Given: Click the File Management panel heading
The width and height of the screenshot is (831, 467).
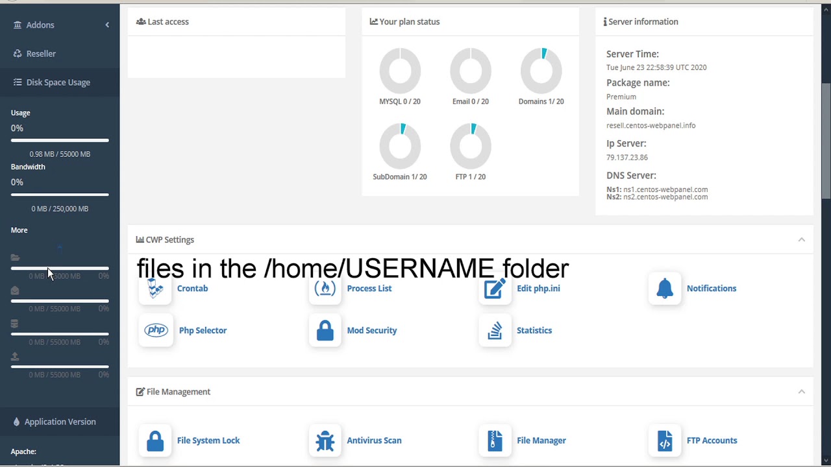Looking at the screenshot, I should [173, 392].
